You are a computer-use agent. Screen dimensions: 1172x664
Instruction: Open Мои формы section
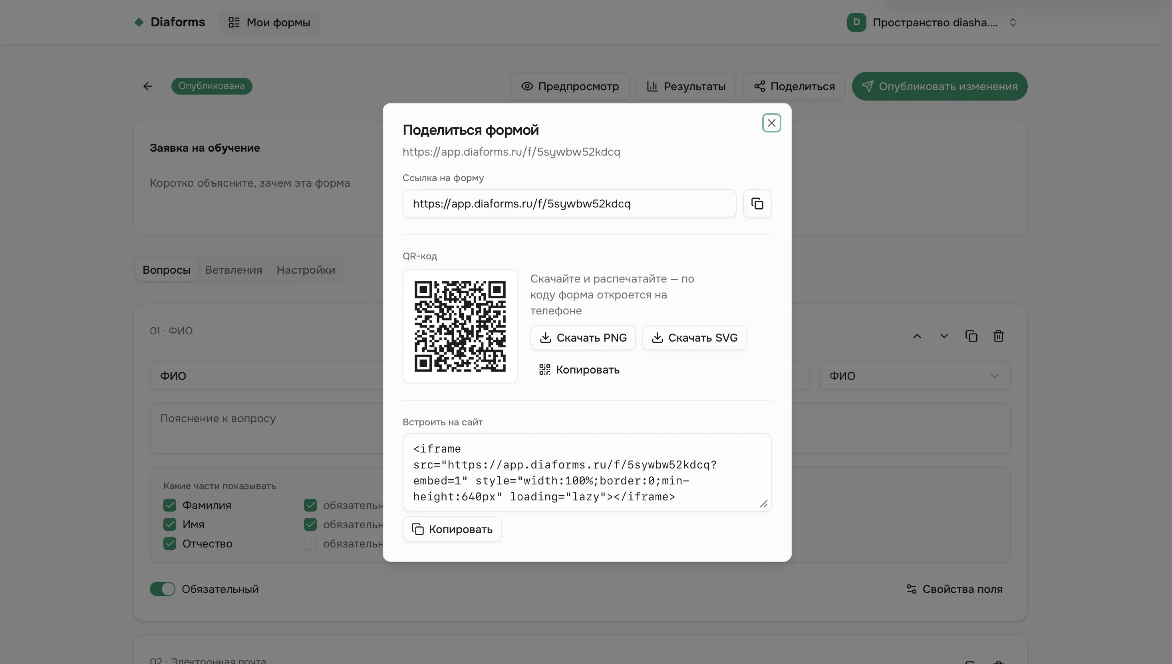pos(269,22)
